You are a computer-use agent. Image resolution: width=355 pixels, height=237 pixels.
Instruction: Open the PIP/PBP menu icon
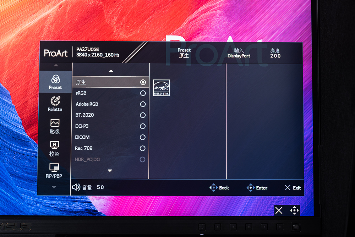coord(54,167)
